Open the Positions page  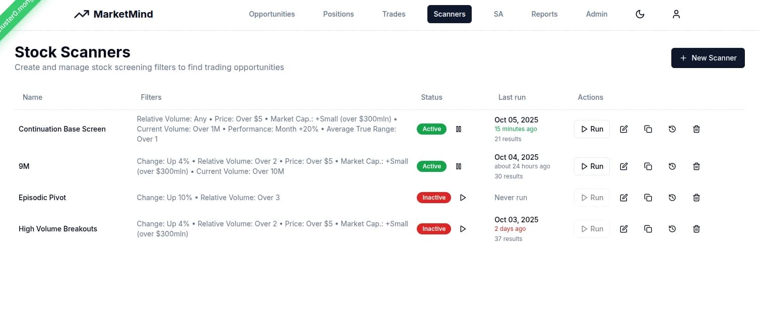(338, 14)
